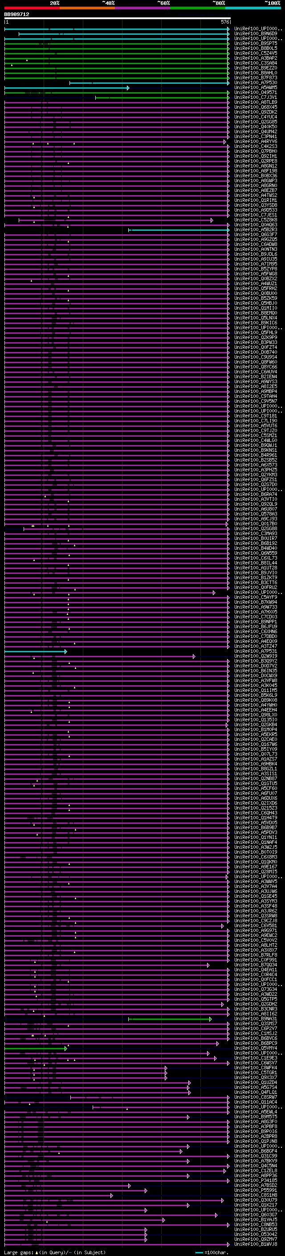This screenshot has width=285, height=1256.
Task: Select hit label UniRef100_B9EZZ0
Action: [x=256, y=68]
